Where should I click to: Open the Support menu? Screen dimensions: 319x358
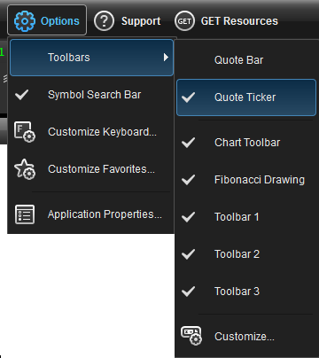point(128,21)
